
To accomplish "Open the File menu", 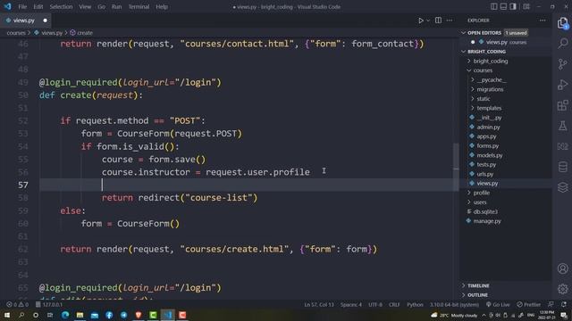I will pos(22,6).
